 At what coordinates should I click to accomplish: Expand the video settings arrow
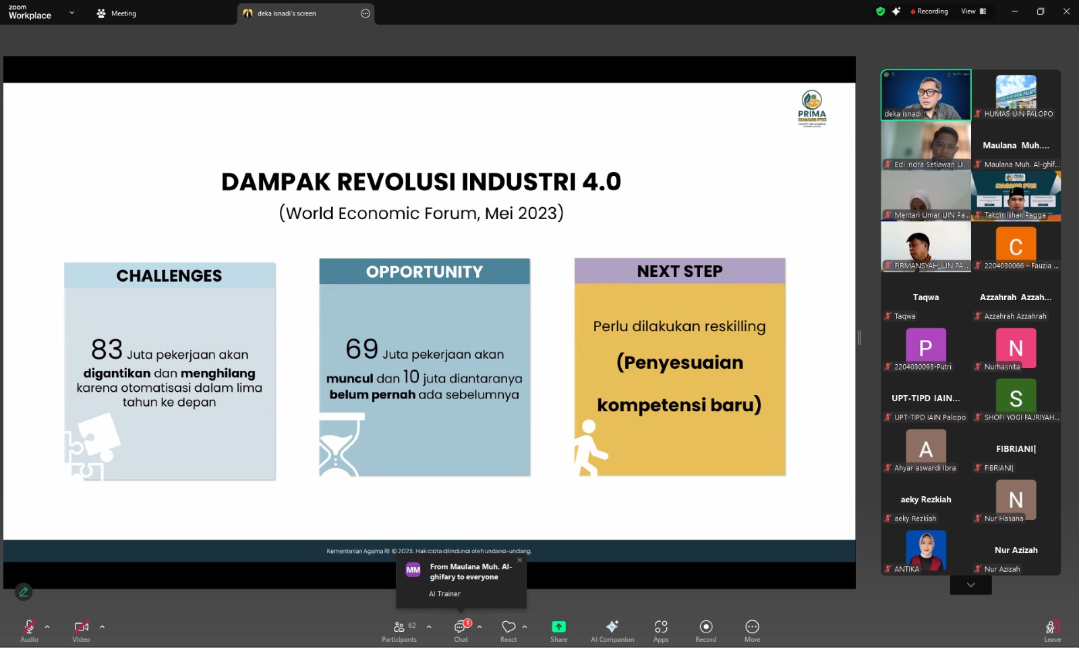pos(103,626)
